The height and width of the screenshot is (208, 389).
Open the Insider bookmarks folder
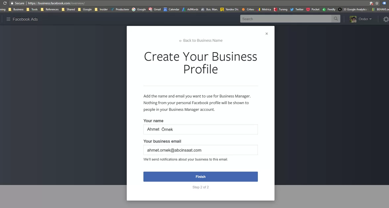pyautogui.click(x=101, y=9)
